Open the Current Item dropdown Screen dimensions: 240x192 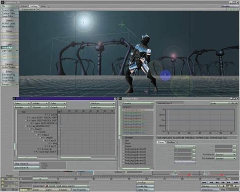pos(67,186)
